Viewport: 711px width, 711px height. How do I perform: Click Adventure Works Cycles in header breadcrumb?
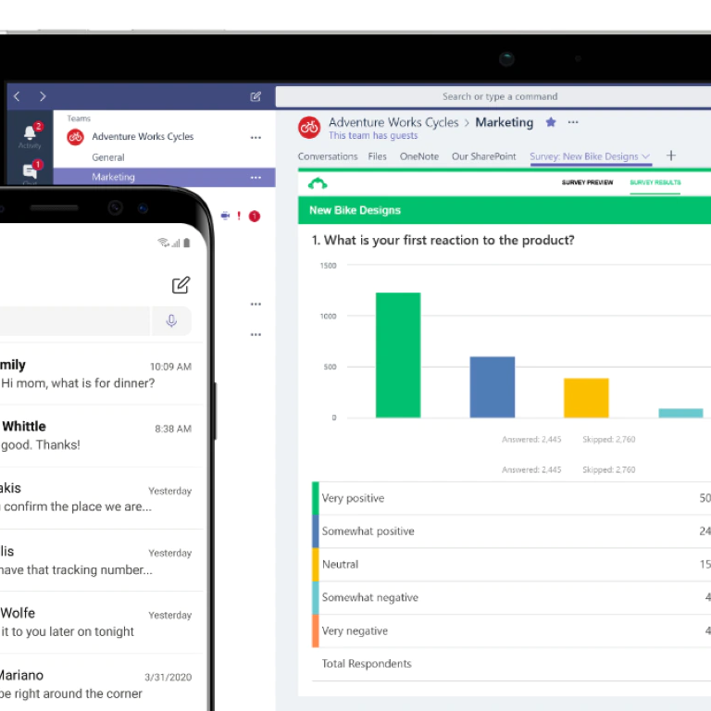393,122
